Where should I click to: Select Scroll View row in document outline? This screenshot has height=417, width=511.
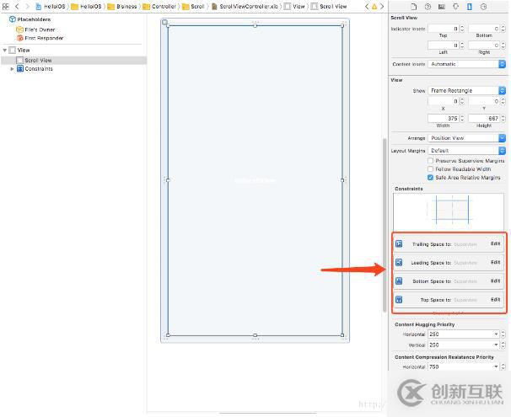click(73, 60)
